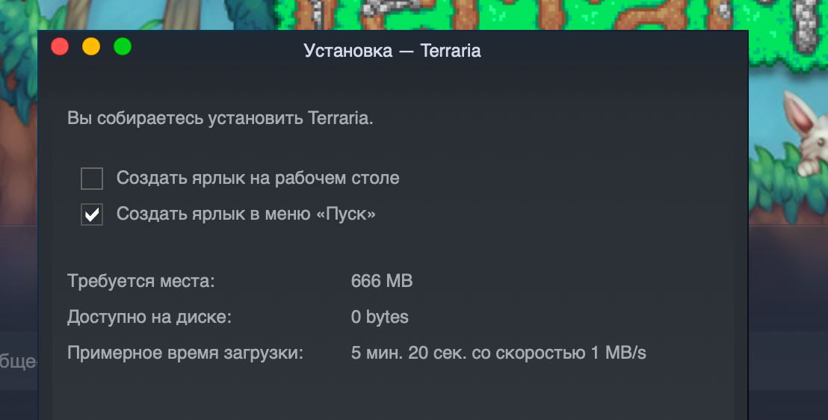828x420 pixels.
Task: Click the green pixel terrain artwork behind dialog
Action: (x=549, y=15)
